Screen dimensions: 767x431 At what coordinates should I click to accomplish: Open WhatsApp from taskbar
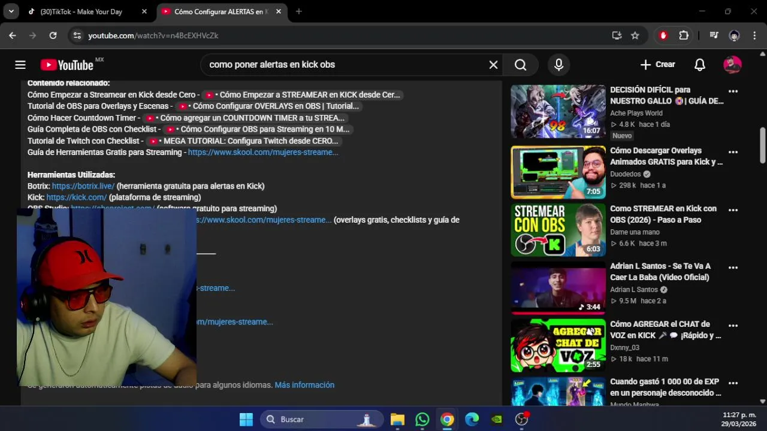click(422, 419)
